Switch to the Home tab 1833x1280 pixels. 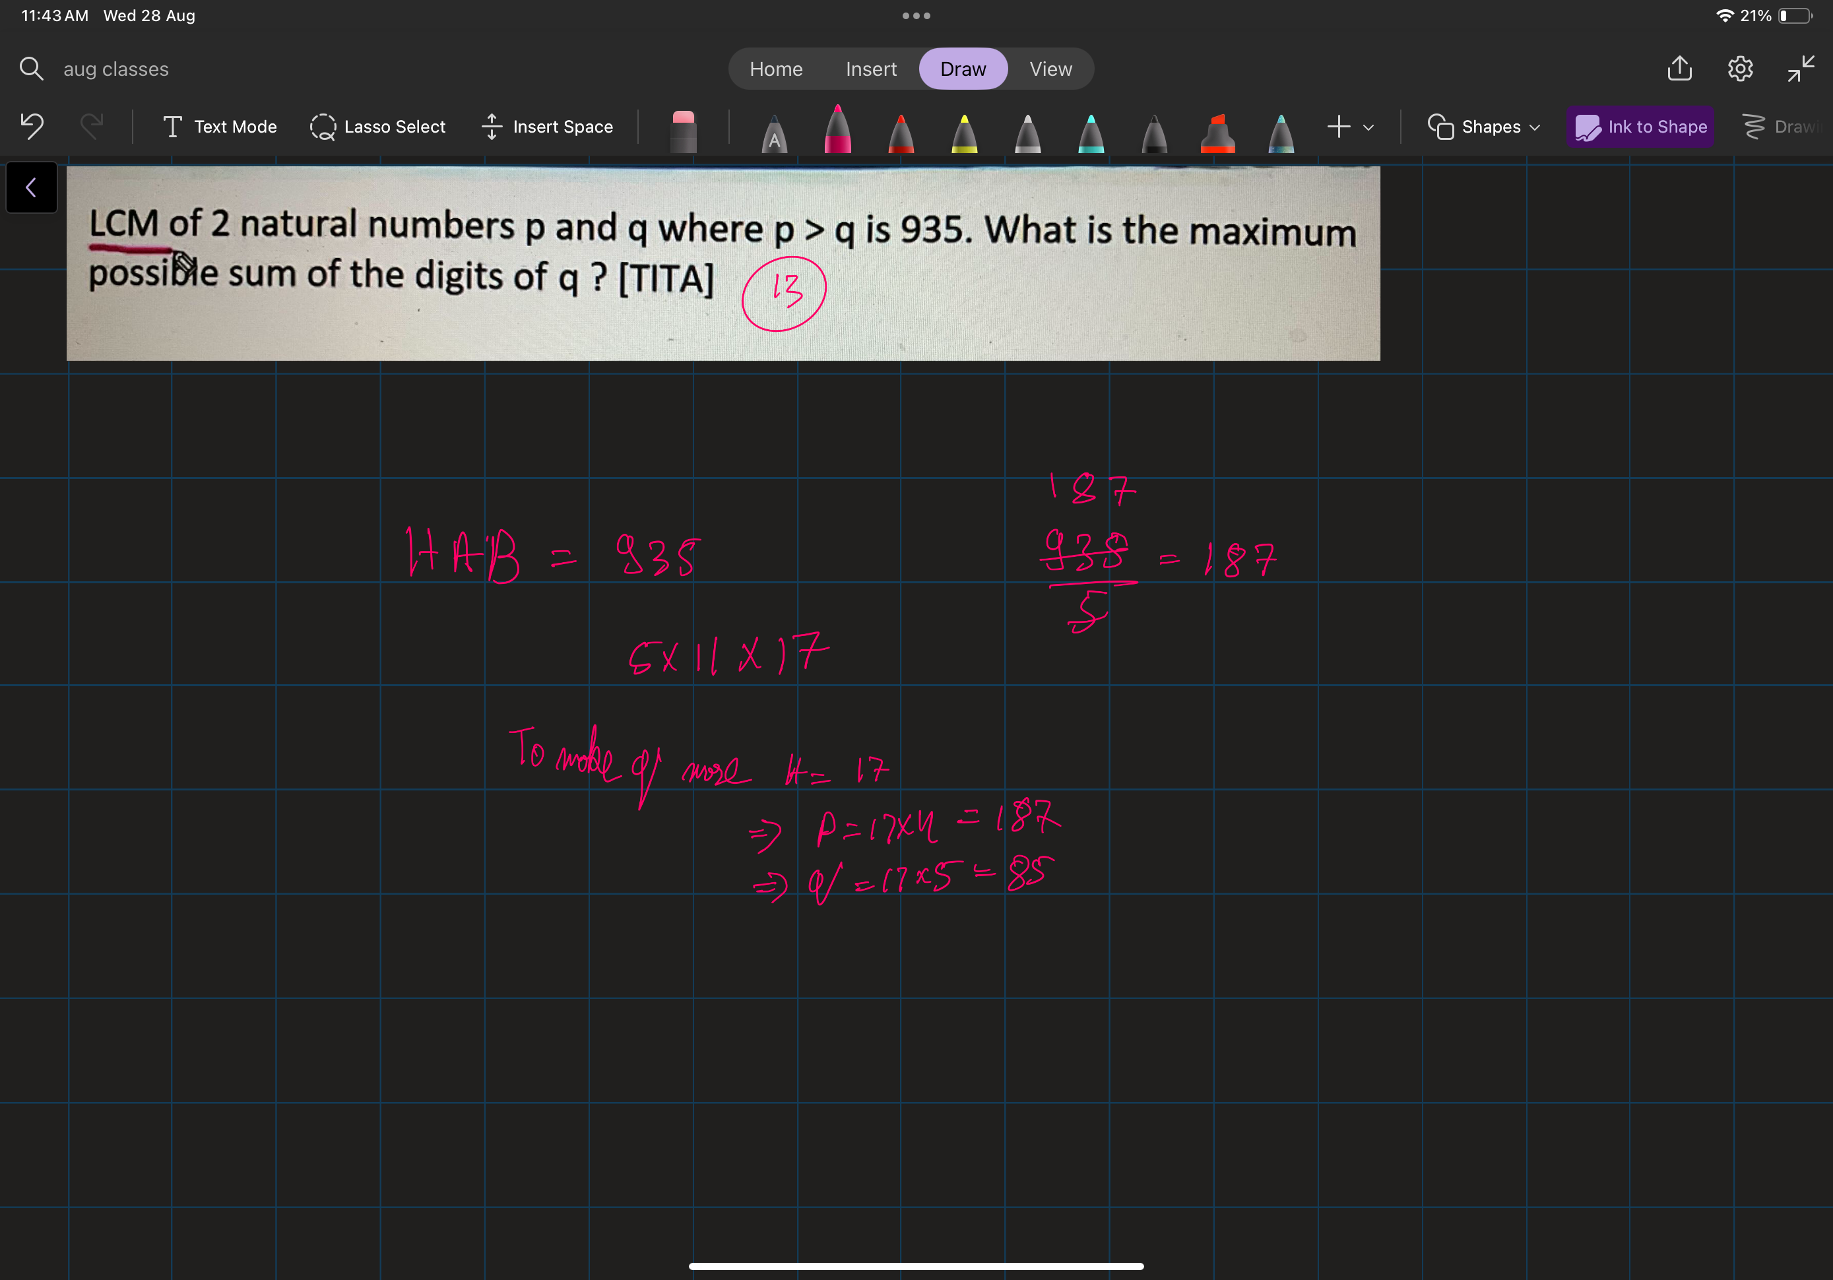click(776, 69)
